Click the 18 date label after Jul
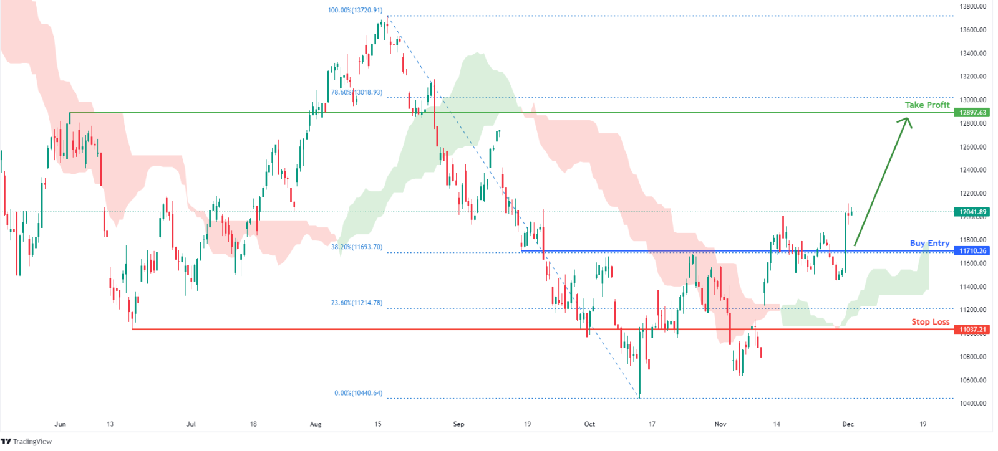 point(253,424)
